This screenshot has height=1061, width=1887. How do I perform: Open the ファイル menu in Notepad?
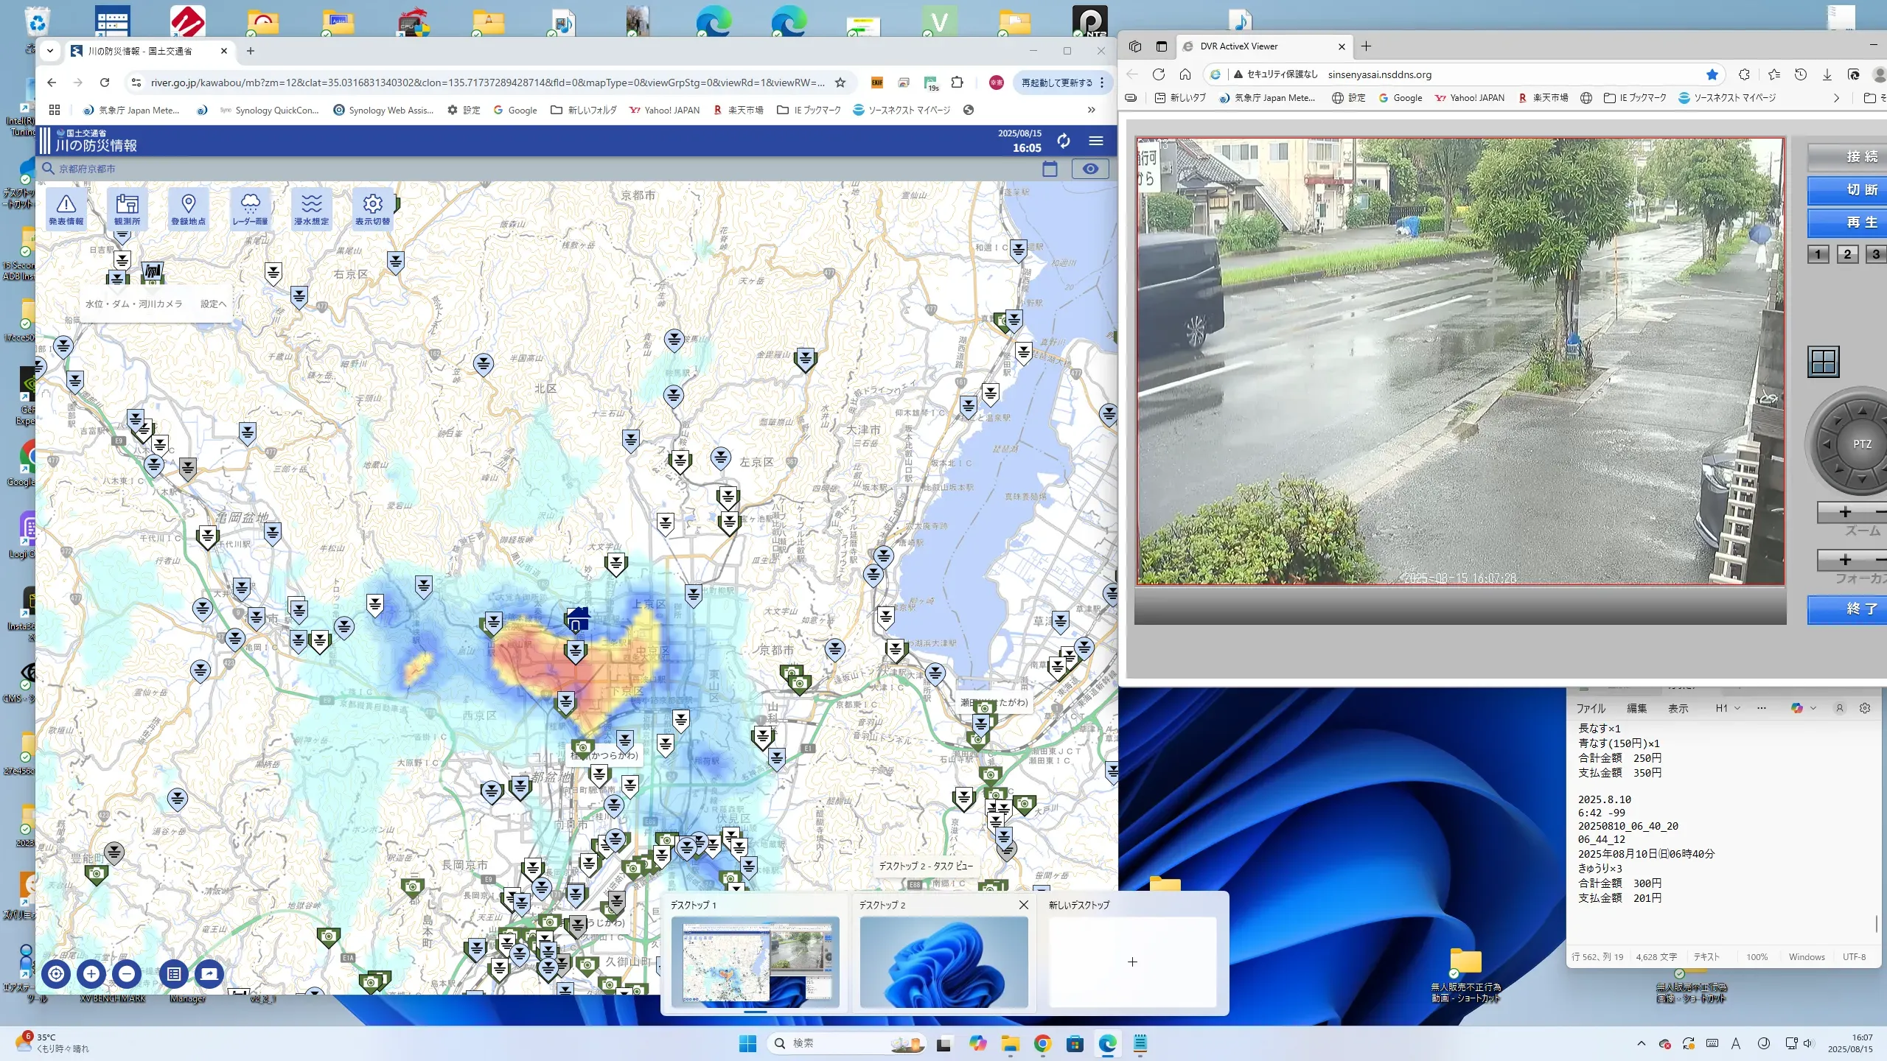tap(1591, 708)
